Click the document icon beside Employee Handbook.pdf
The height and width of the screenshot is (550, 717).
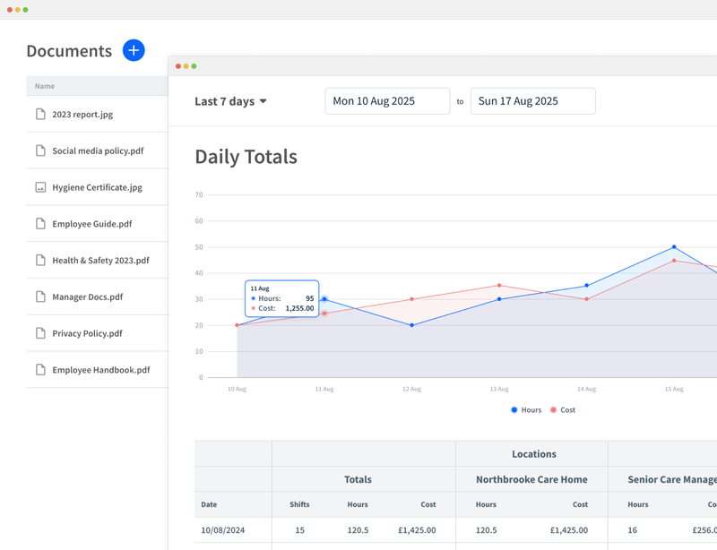(39, 369)
